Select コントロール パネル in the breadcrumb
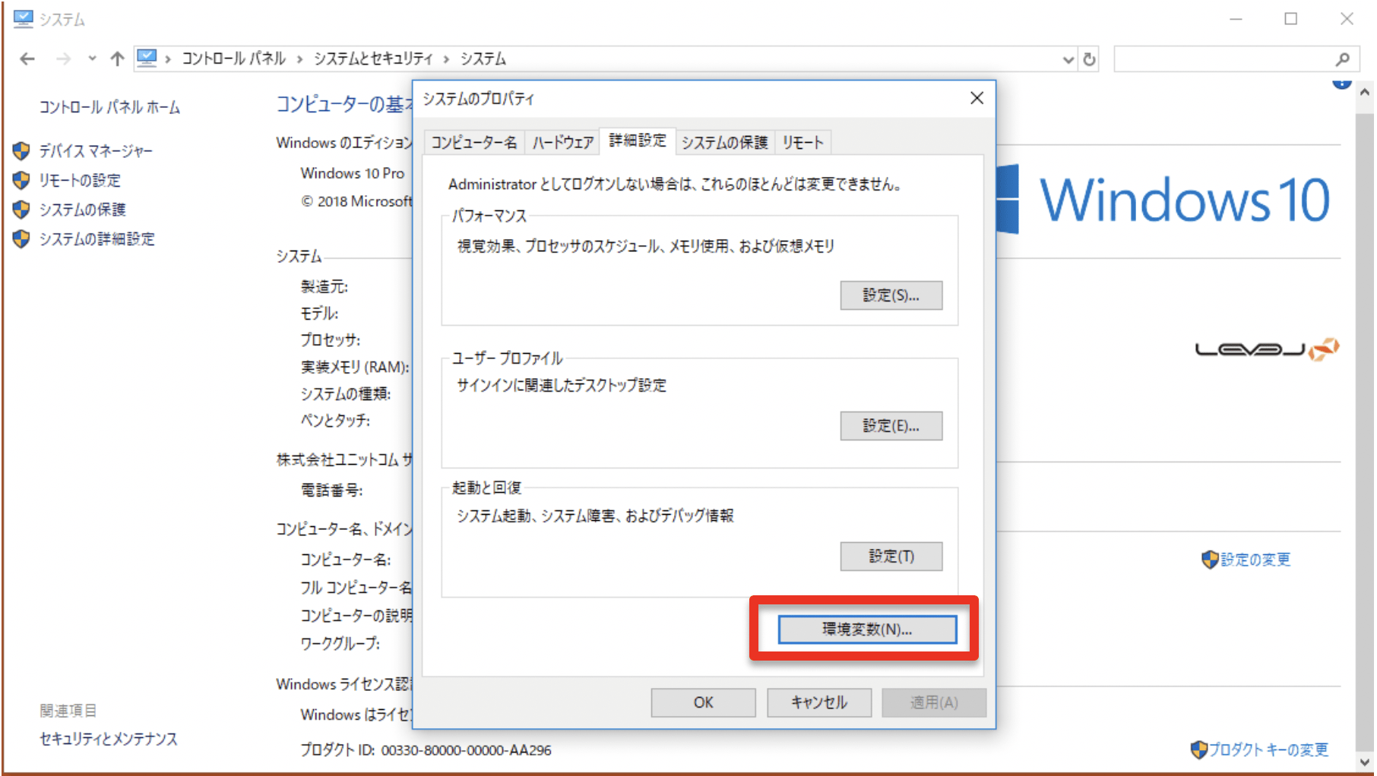The width and height of the screenshot is (1377, 776). (234, 58)
